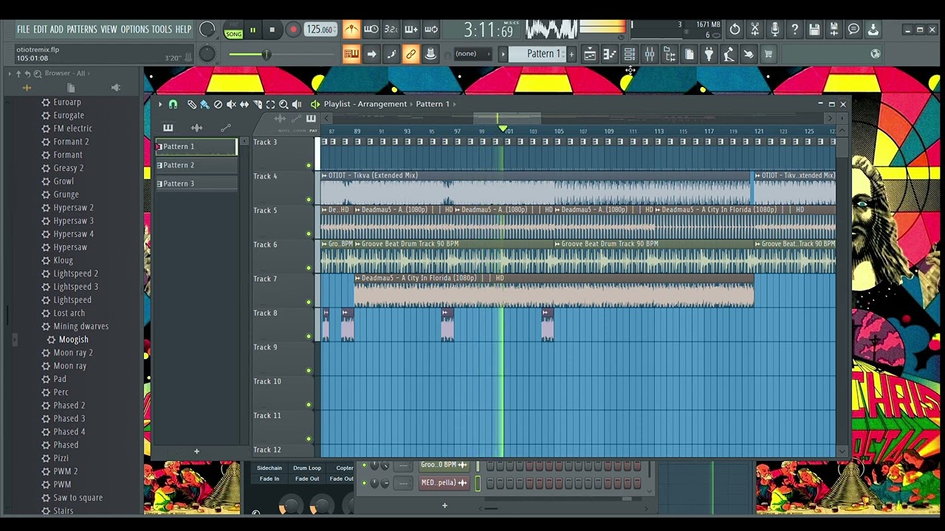Adjust the master pitch knob
Image resolution: width=945 pixels, height=531 pixels.
click(x=207, y=54)
